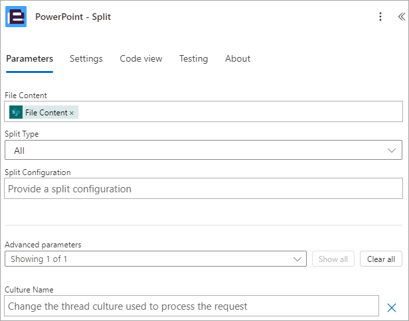This screenshot has height=321, width=409.
Task: Remove the File Content token
Action: click(72, 113)
